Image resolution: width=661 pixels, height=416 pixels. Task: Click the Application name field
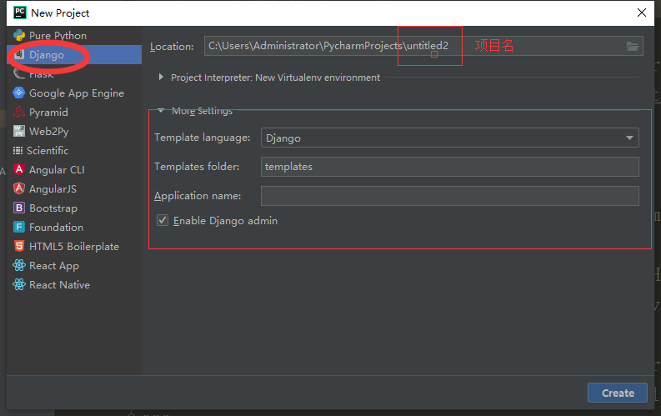[x=450, y=196]
